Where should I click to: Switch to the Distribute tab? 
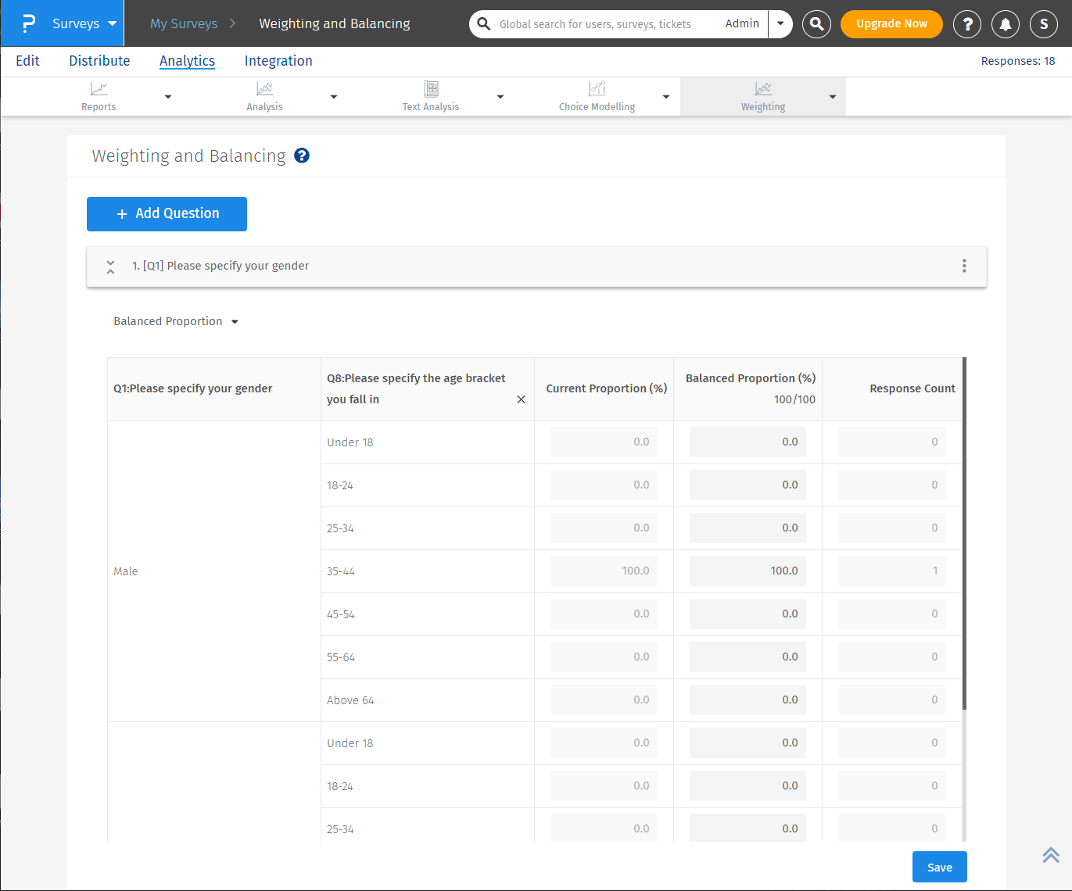(x=99, y=61)
